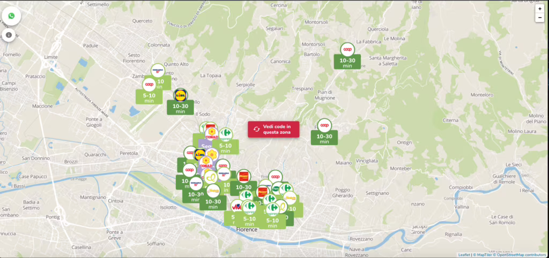Screen dimensions: 549x258
Task: Select Esselunga marker near Quinto Alto
Action: [158, 70]
